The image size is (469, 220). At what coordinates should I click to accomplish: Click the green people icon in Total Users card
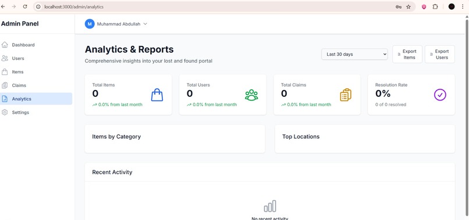[251, 95]
